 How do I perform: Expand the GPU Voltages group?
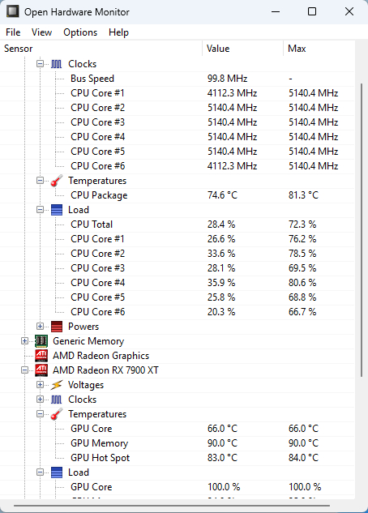point(40,385)
